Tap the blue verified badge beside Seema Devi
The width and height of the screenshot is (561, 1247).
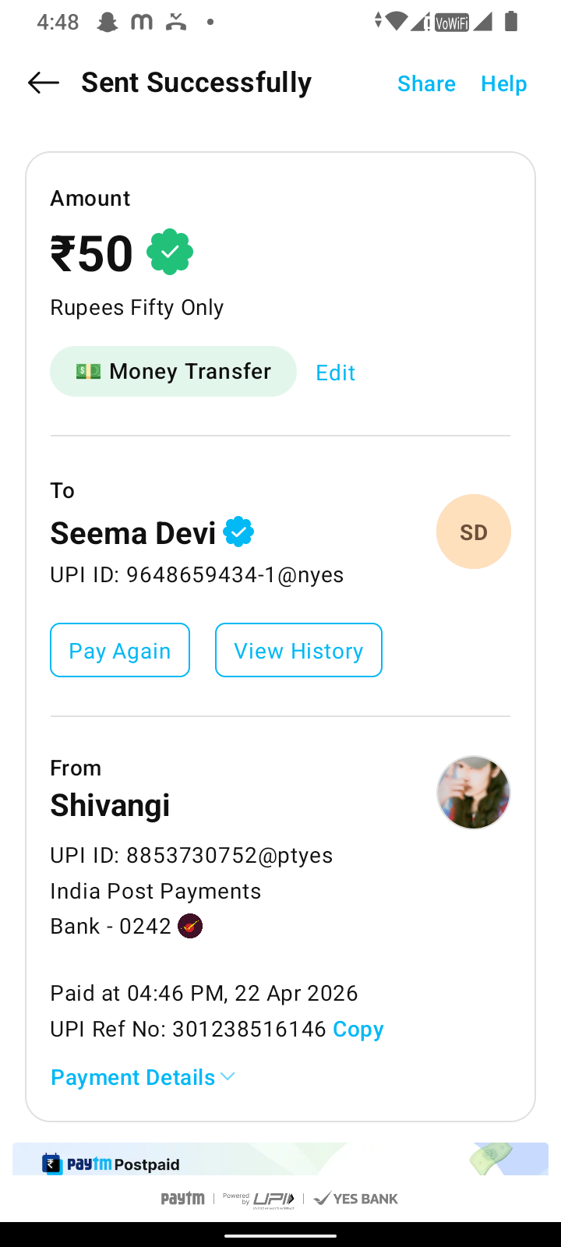238,532
